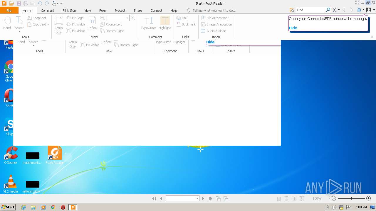Select facing pages layout icon
Screen dimensions: 376x211
pyautogui.click(x=294, y=198)
